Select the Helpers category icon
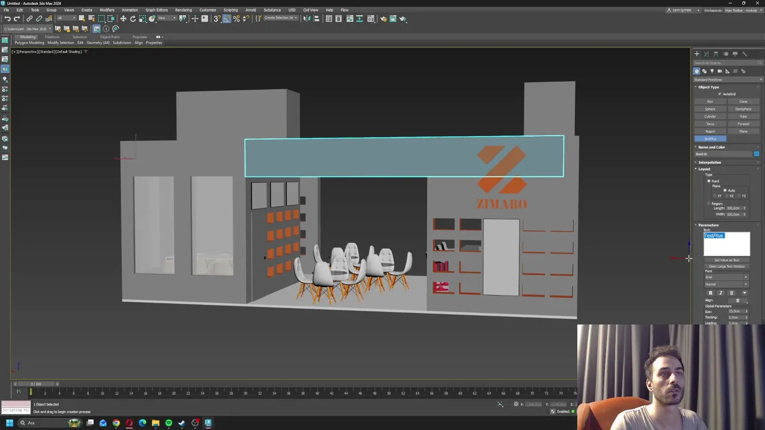Image resolution: width=765 pixels, height=430 pixels. tap(728, 71)
